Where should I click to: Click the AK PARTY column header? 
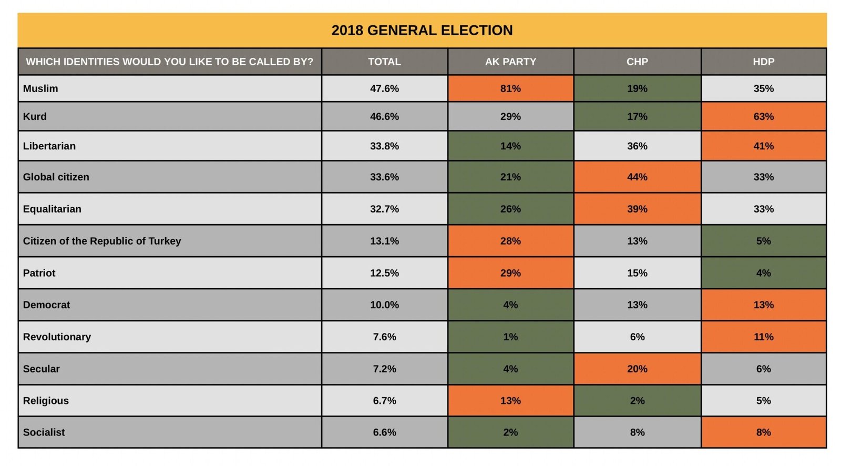point(510,62)
